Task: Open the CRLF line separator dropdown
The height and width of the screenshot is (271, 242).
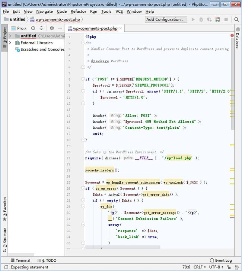Action: (200, 267)
